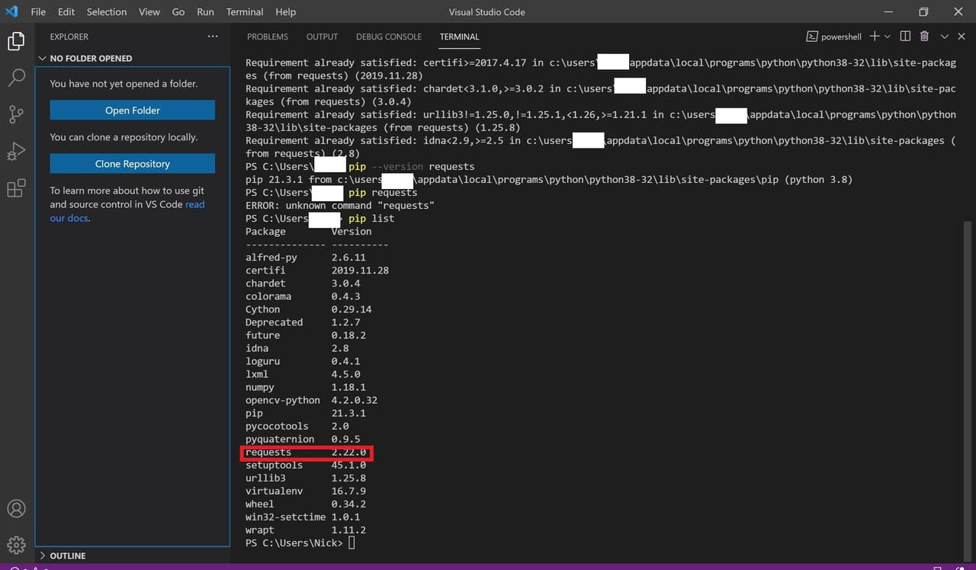Create a new terminal with plus icon
The image size is (976, 570).
(874, 37)
